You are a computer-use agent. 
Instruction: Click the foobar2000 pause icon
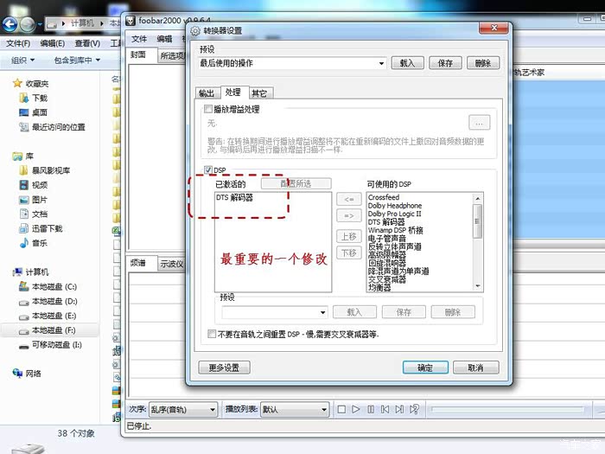pyautogui.click(x=371, y=409)
